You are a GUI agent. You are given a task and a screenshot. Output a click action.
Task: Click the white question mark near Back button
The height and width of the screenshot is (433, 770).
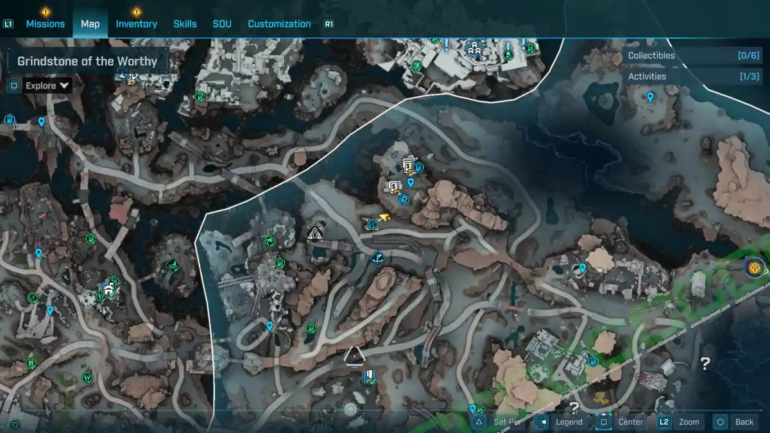(705, 364)
